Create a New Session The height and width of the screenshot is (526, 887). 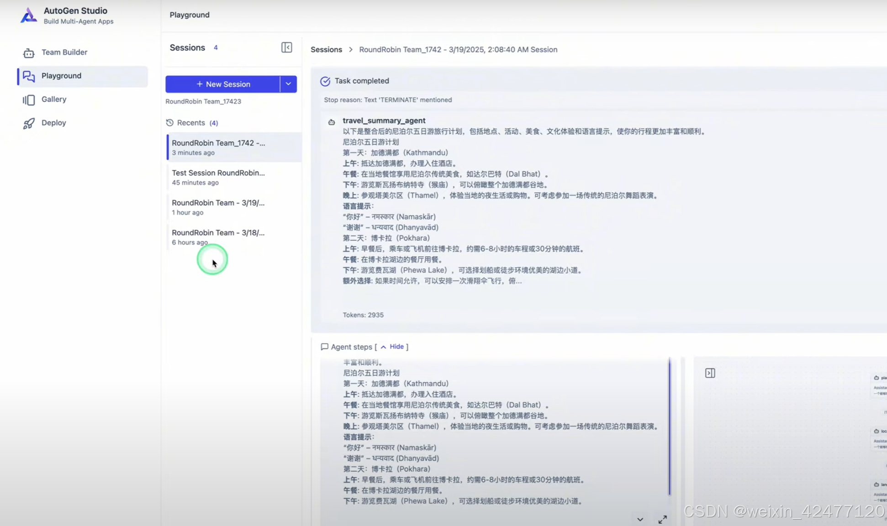(x=224, y=84)
